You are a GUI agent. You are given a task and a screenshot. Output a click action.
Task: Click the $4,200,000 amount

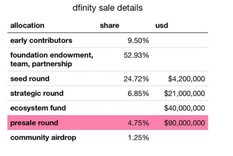pos(186,79)
